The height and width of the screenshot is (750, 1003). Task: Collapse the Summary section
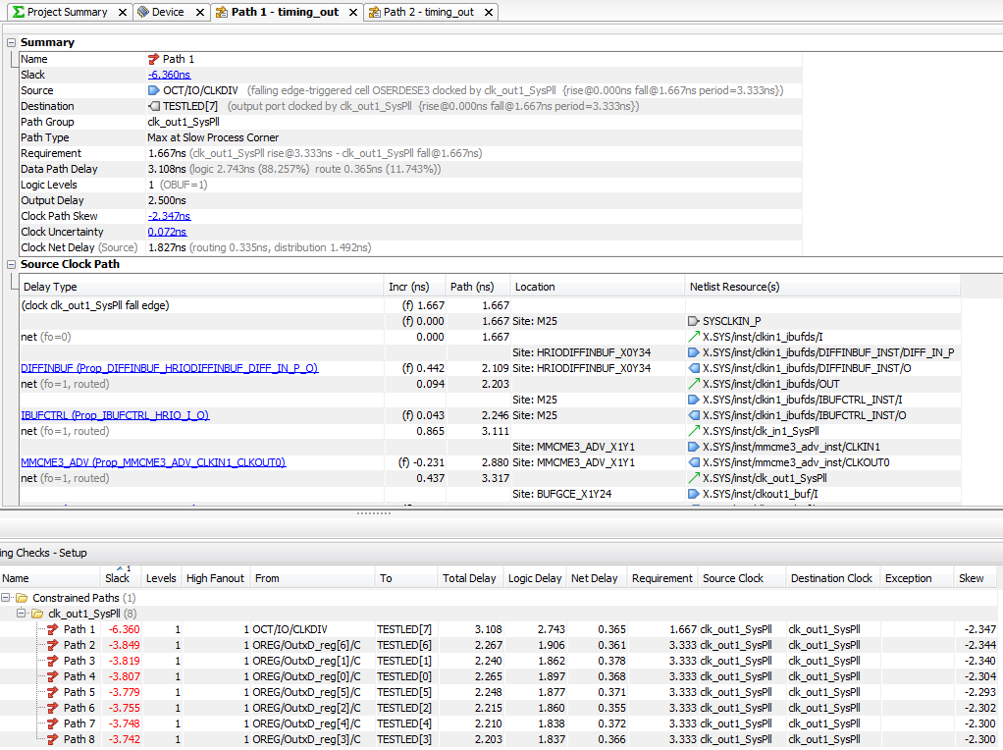coord(12,42)
